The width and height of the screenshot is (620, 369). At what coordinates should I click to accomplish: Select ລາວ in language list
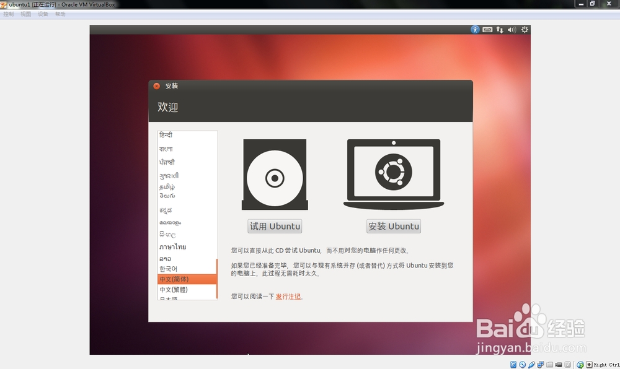[x=187, y=259]
